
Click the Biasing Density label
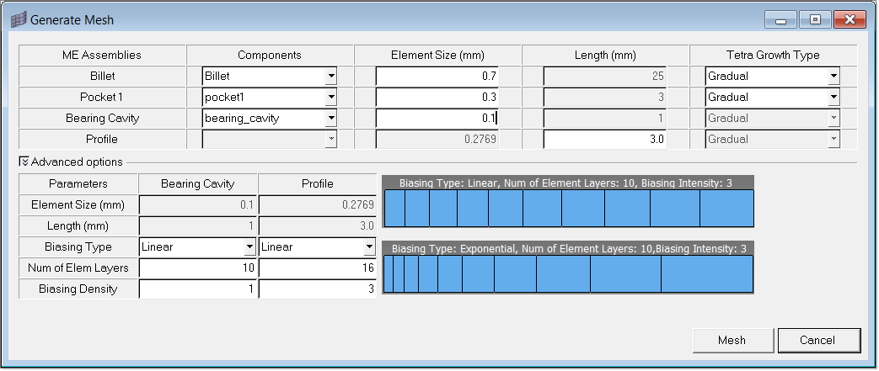coord(78,289)
